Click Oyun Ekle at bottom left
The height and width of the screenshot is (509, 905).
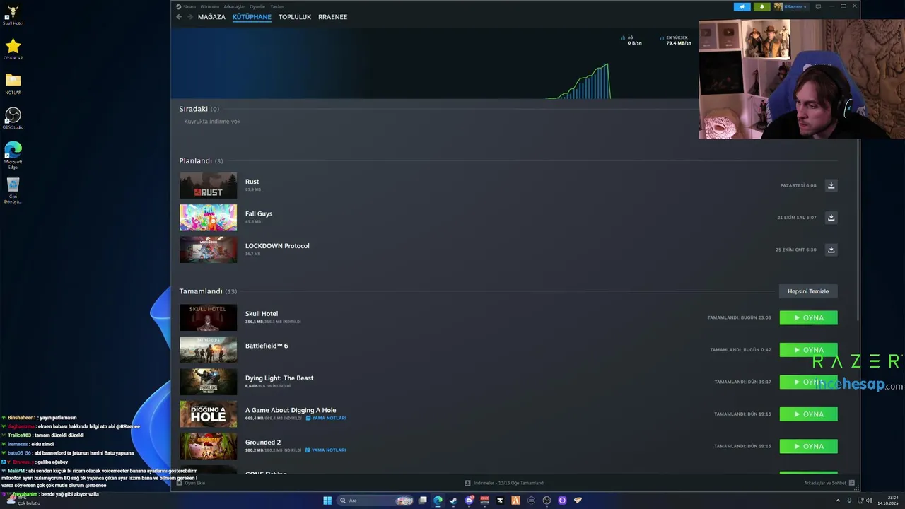coord(191,483)
